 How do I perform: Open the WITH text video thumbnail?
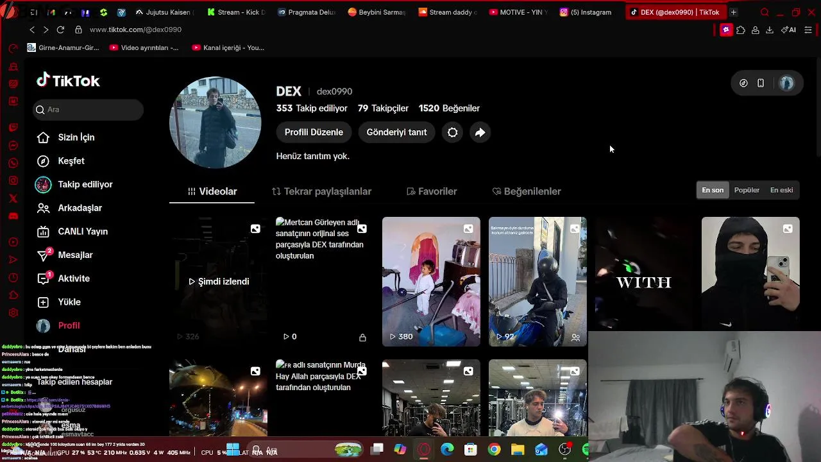coord(644,274)
